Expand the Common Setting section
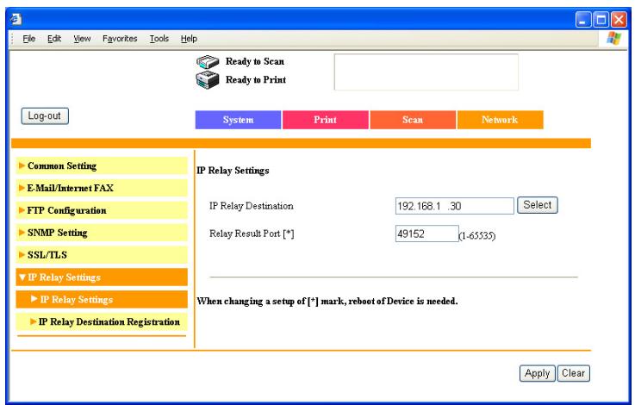 click(x=102, y=165)
